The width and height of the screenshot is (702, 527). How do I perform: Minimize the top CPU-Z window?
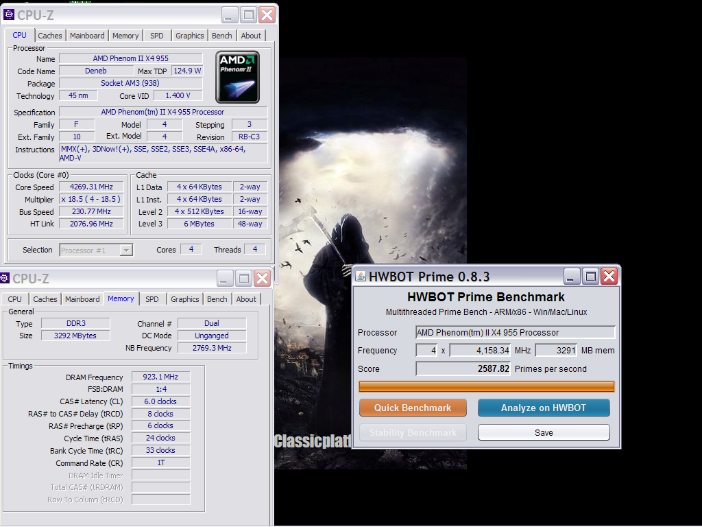pyautogui.click(x=230, y=15)
